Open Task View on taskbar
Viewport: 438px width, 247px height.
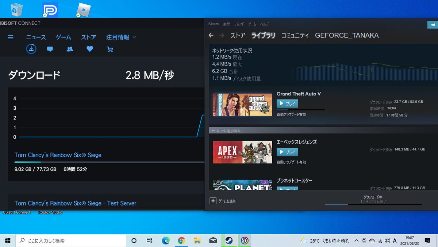149,240
